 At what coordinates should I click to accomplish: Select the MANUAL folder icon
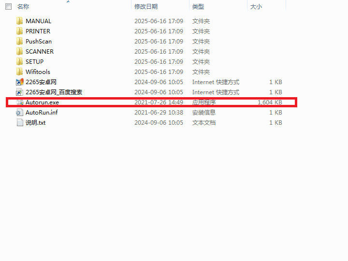pyautogui.click(x=19, y=21)
